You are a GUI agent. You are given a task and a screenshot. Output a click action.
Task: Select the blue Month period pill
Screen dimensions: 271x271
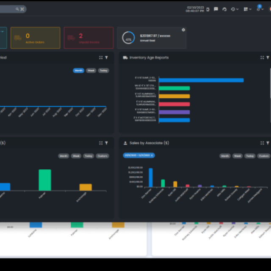click(78, 71)
